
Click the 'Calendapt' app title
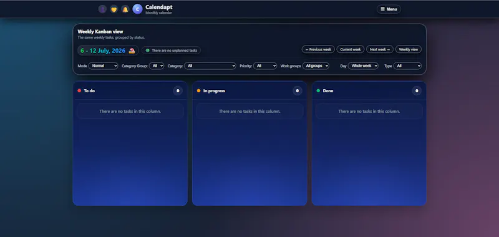159,7
